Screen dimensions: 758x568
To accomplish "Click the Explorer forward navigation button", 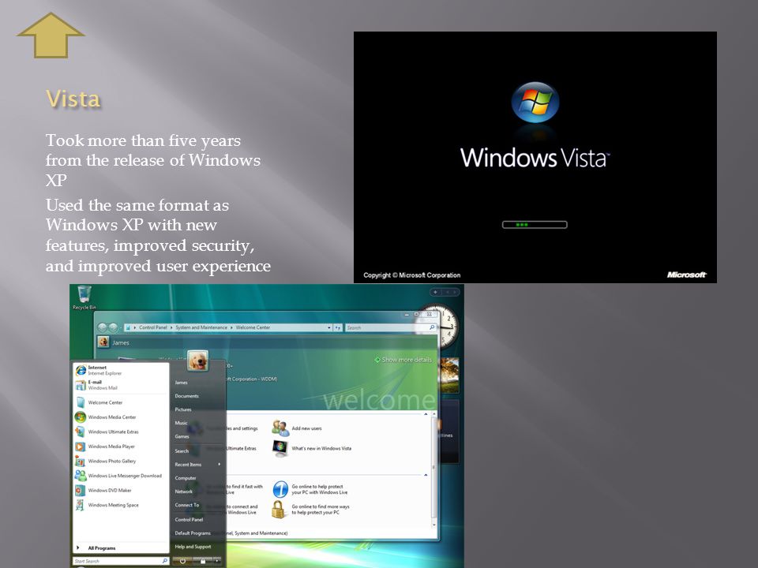I will pos(113,327).
